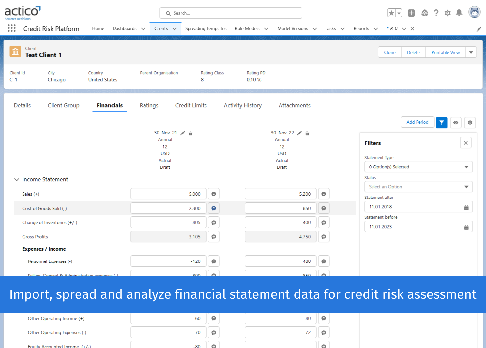Click the Printable View button
Image resolution: width=486 pixels, height=348 pixels.
point(445,52)
